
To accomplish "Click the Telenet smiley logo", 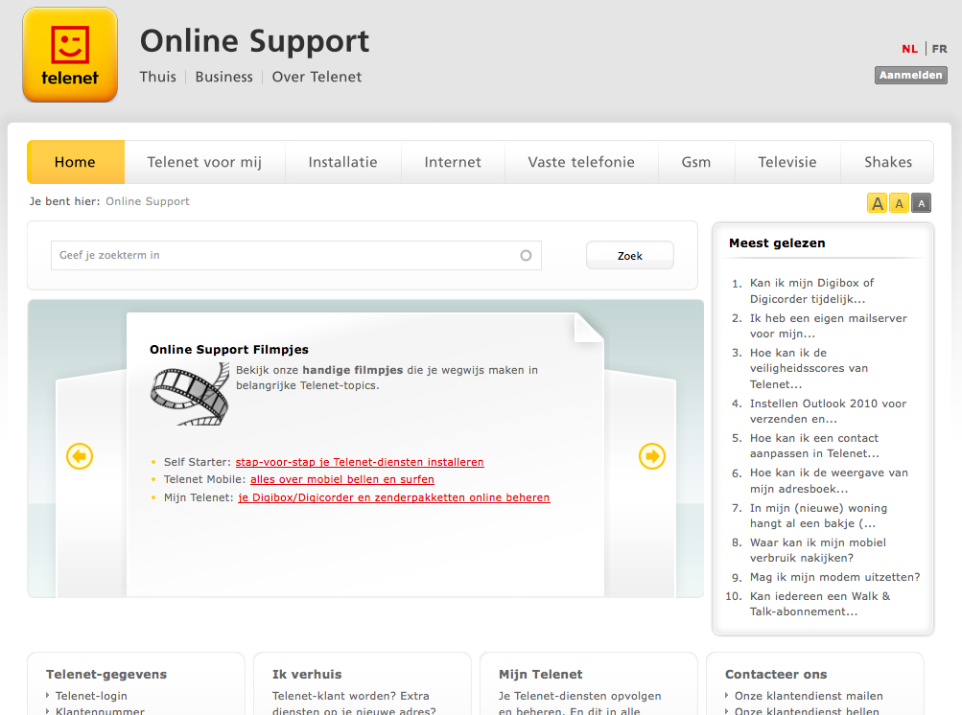I will click(x=69, y=54).
